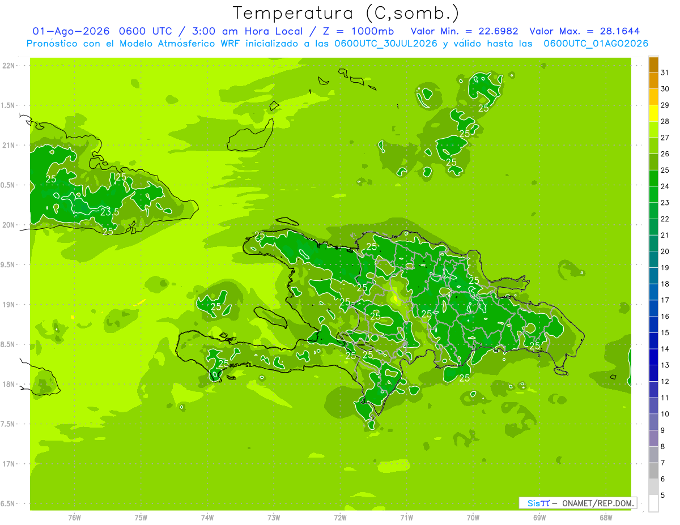This screenshot has height=525, width=680.
Task: Click the Valor Min. = 22.6982 text
Action: coord(464,31)
